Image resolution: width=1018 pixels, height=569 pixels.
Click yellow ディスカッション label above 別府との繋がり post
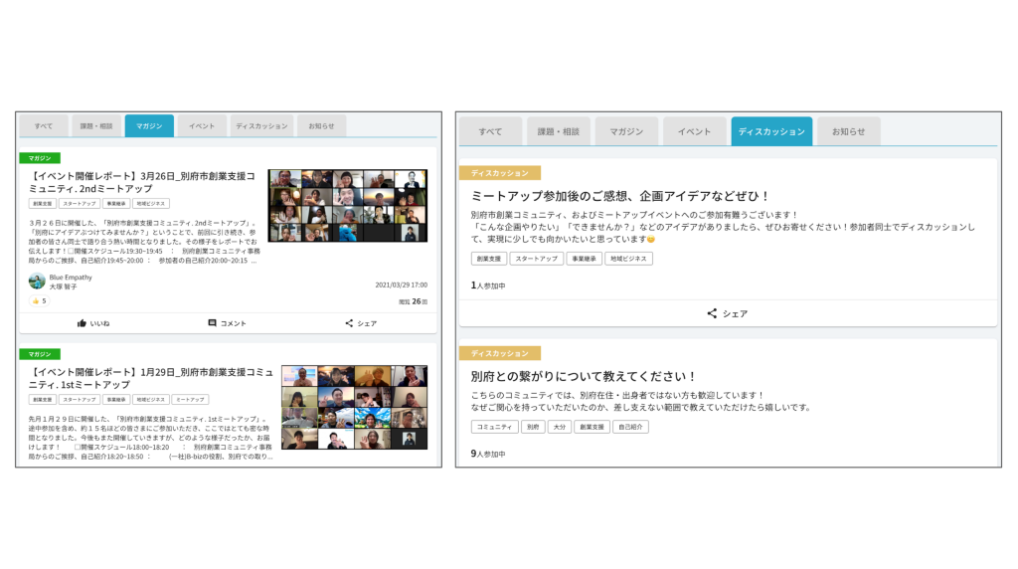(500, 353)
